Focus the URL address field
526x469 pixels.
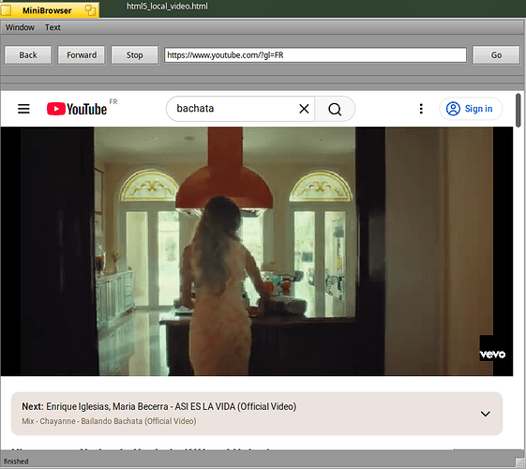pyautogui.click(x=315, y=55)
